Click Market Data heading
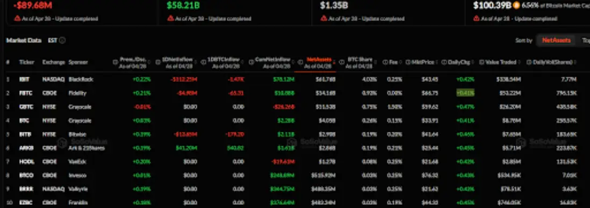The height and width of the screenshot is (208, 590). (x=24, y=40)
